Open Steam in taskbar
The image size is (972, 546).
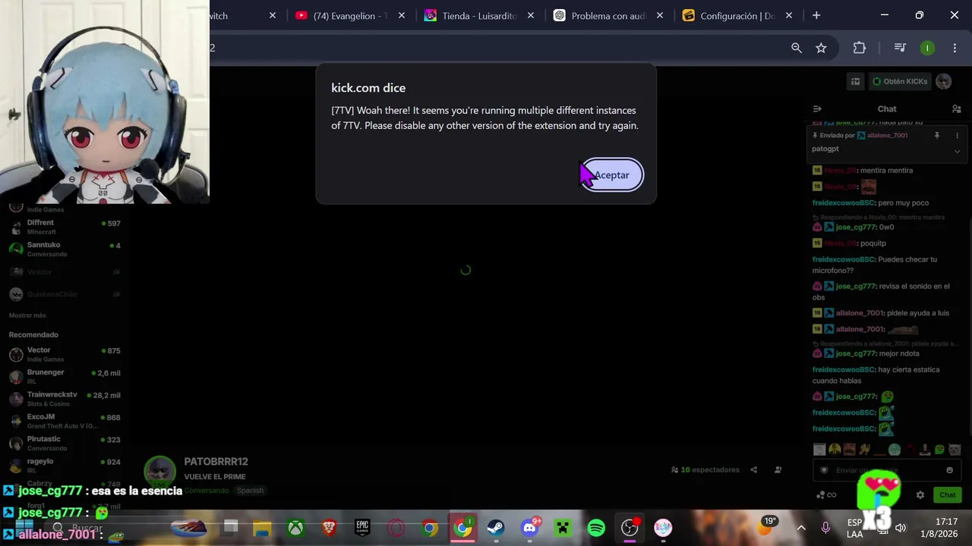coord(496,528)
